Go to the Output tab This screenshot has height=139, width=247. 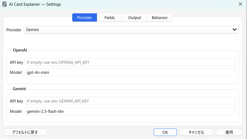coord(134,18)
